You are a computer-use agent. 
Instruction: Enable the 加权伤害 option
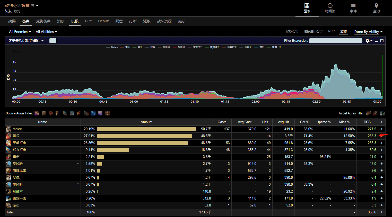(x=292, y=31)
